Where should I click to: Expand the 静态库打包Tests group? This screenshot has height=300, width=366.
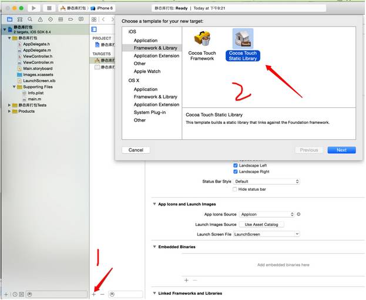tap(9, 105)
